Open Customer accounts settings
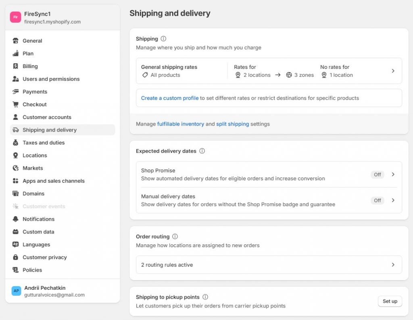The width and height of the screenshot is (413, 320). (63, 117)
